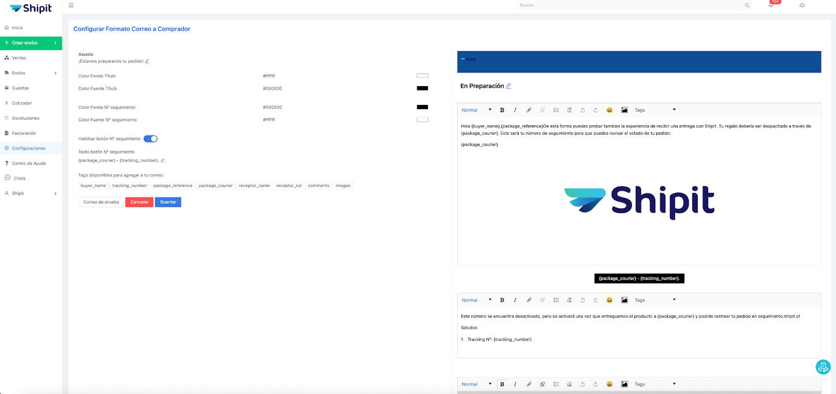Click the search magnifier icon
This screenshot has height=394, width=836.
747,6
